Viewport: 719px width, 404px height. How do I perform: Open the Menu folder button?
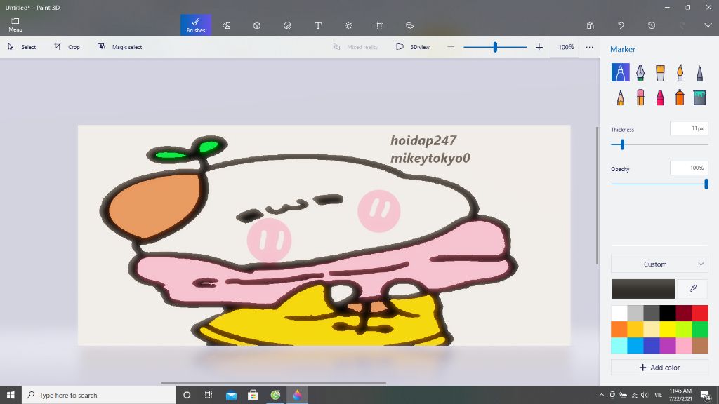point(15,25)
